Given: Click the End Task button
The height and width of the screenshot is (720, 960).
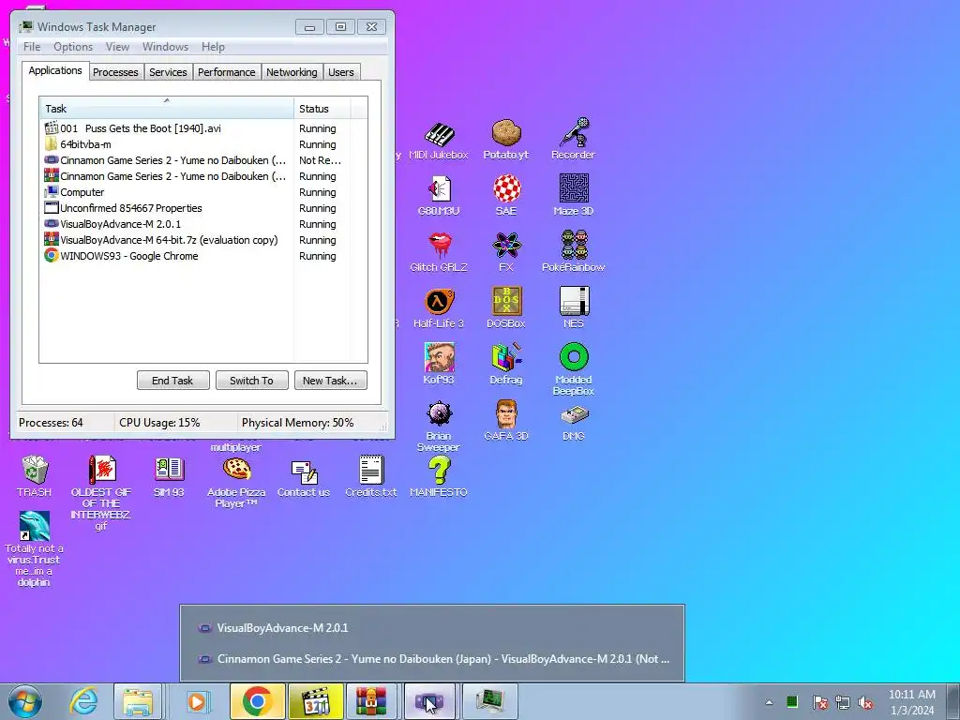Looking at the screenshot, I should (172, 381).
